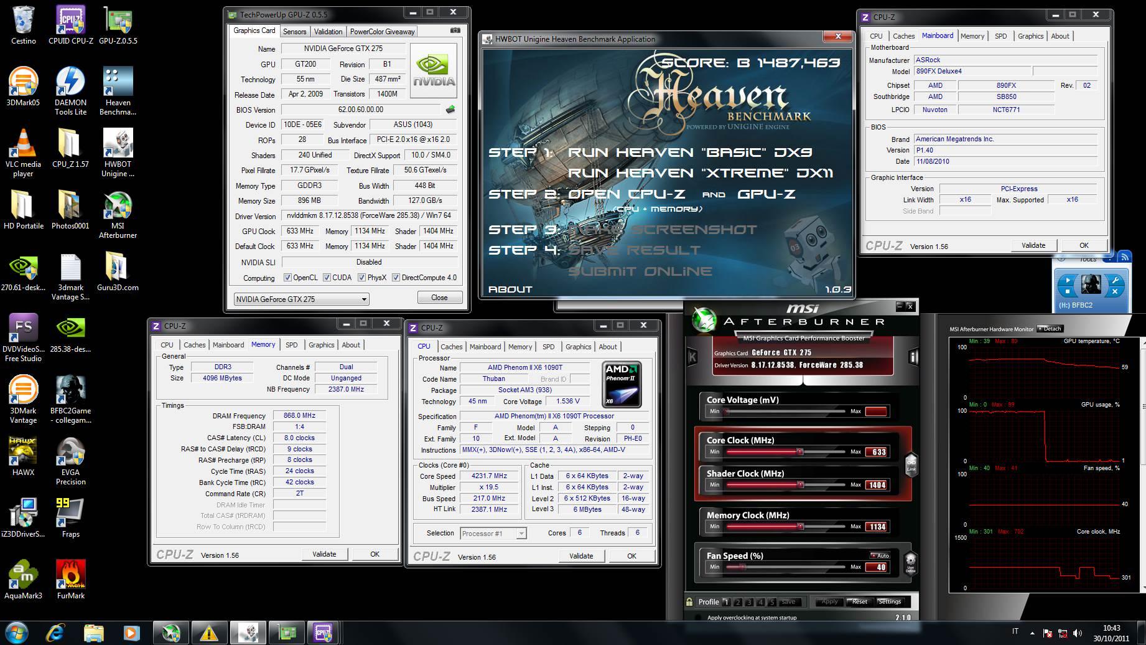The width and height of the screenshot is (1146, 645).
Task: Open the EVGA Precision desktop shortcut
Action: tap(70, 461)
